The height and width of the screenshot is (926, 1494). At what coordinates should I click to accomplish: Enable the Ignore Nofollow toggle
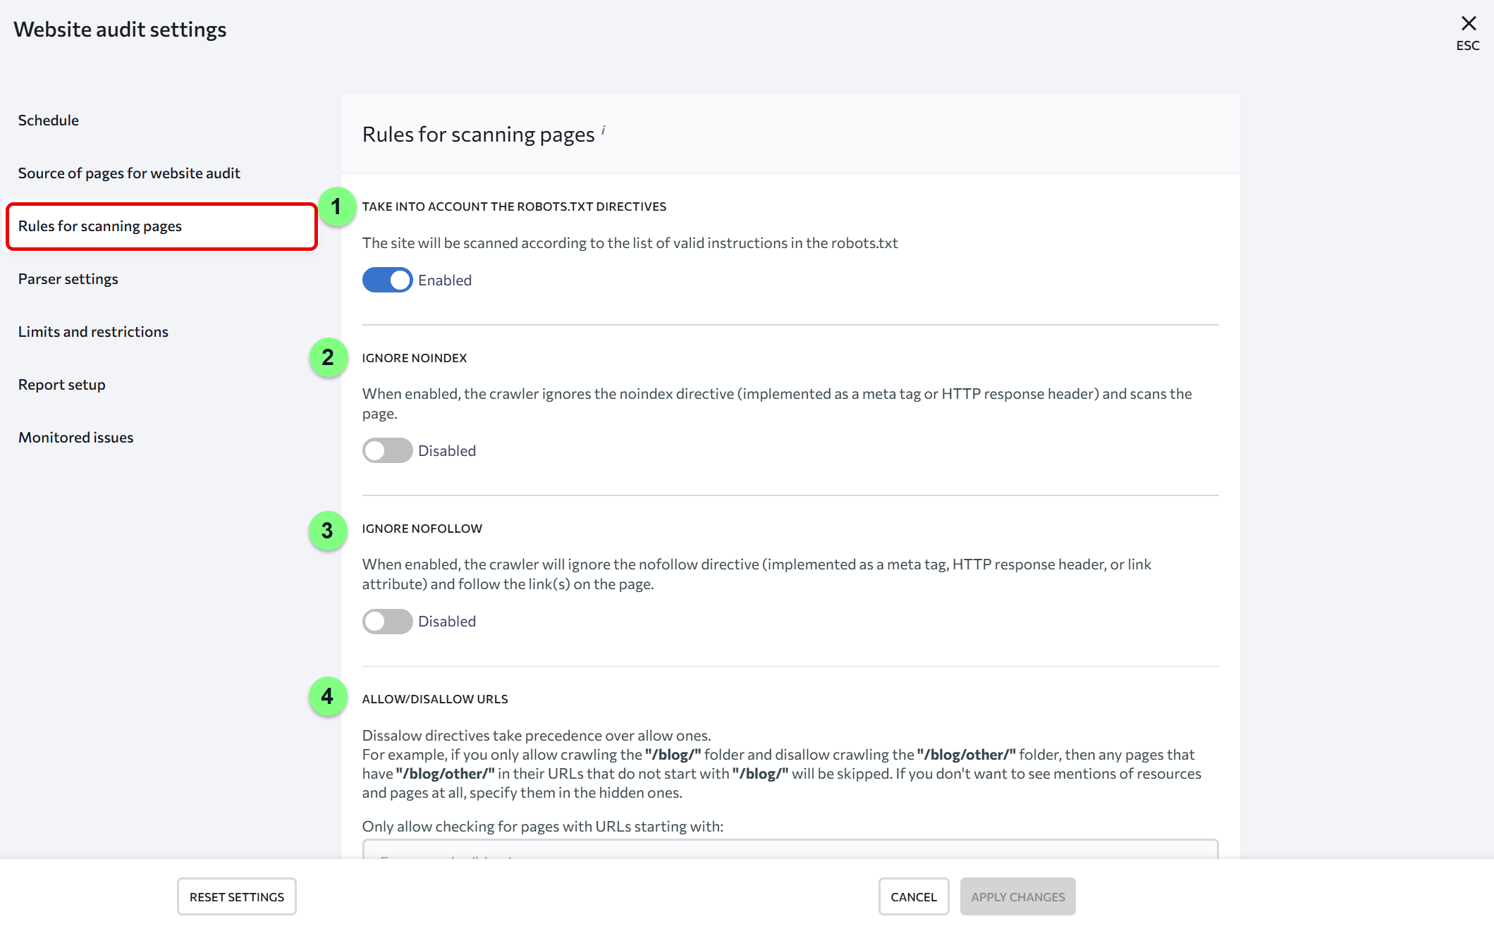click(x=387, y=621)
